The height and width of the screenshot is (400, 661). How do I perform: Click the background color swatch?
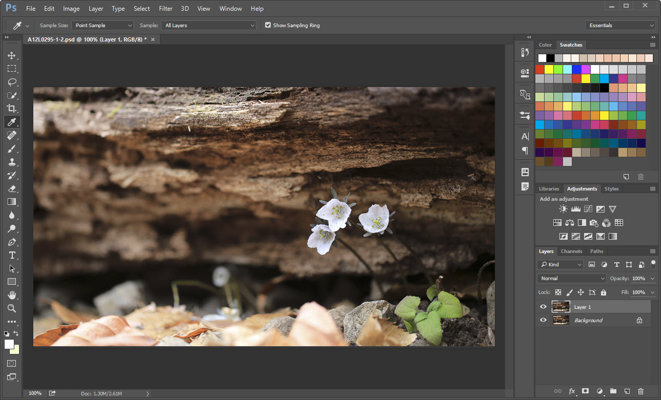click(16, 351)
